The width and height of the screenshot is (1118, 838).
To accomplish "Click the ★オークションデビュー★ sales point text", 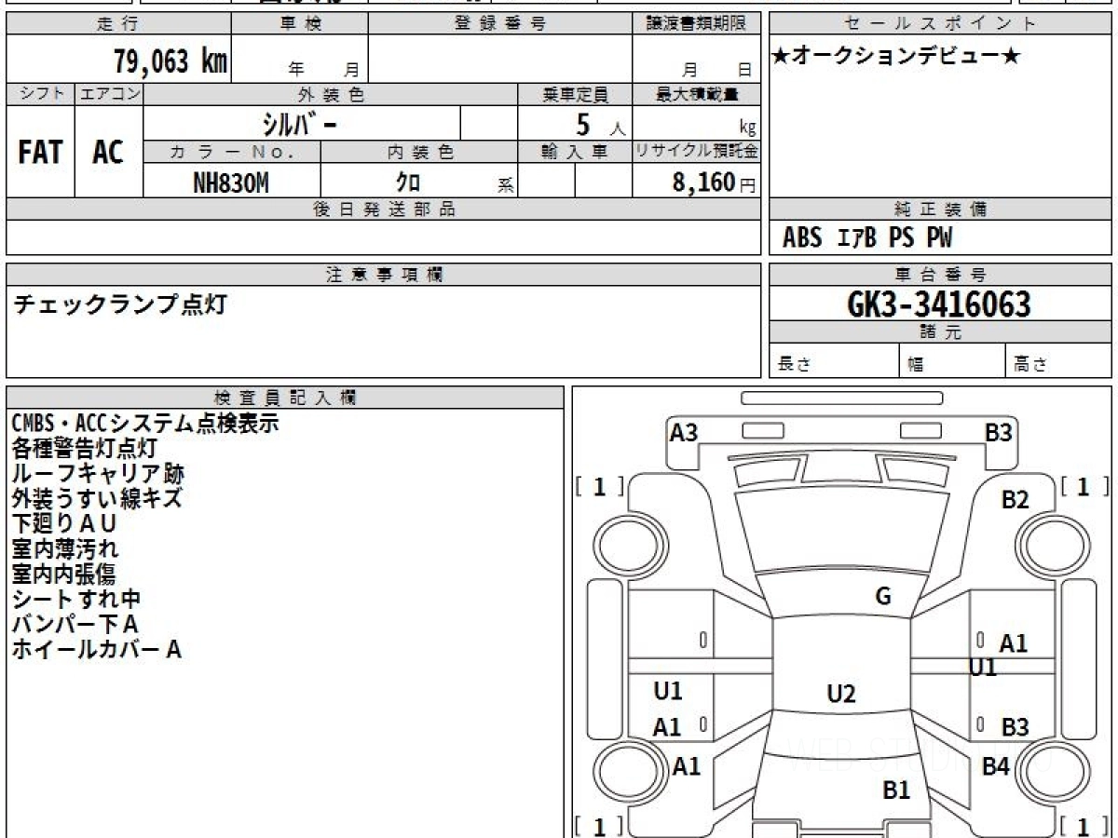I will [896, 57].
